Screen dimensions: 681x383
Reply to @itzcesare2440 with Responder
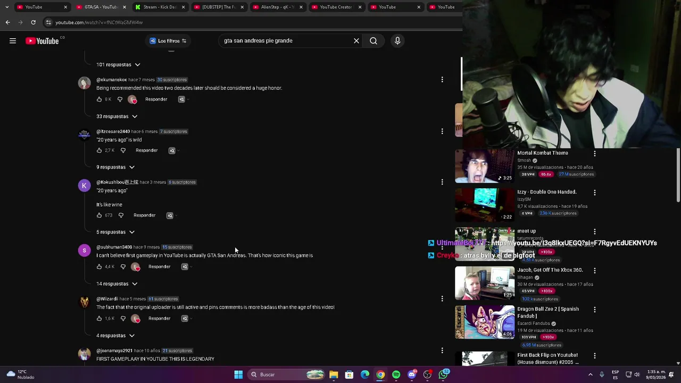tap(146, 151)
